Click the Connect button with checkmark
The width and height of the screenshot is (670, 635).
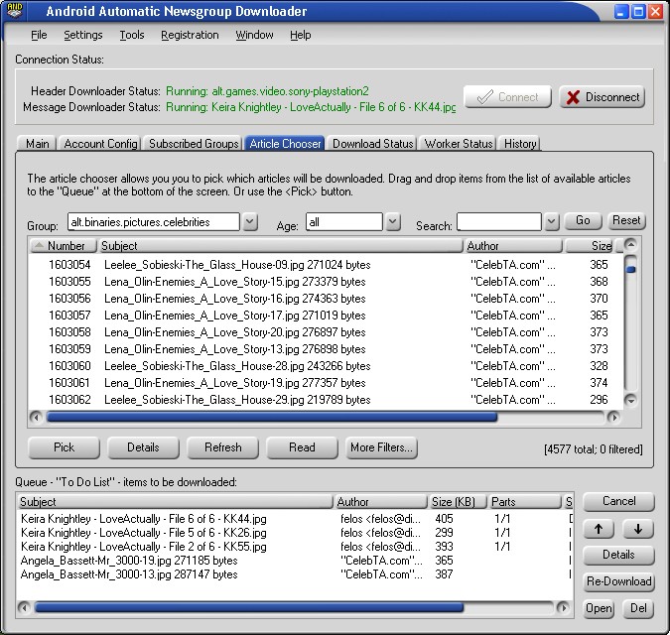(x=507, y=97)
